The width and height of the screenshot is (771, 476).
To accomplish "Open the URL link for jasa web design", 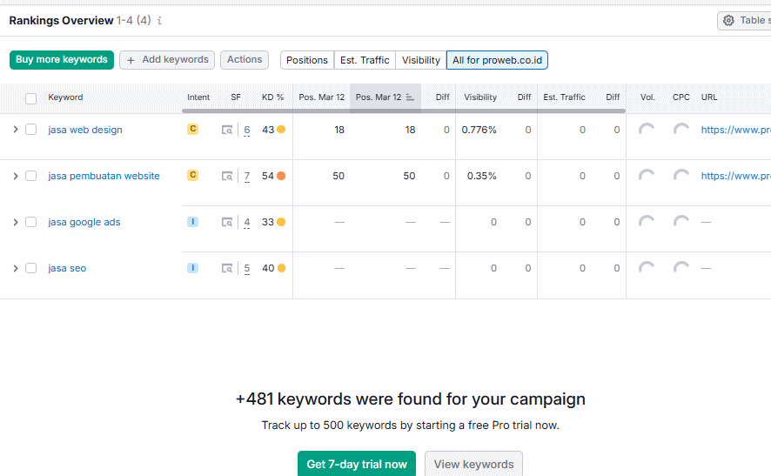I will pos(735,130).
